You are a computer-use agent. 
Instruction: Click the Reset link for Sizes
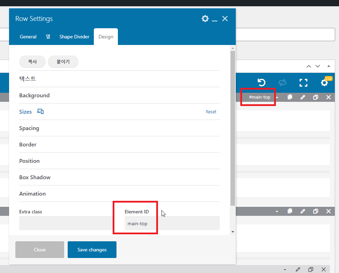point(211,112)
